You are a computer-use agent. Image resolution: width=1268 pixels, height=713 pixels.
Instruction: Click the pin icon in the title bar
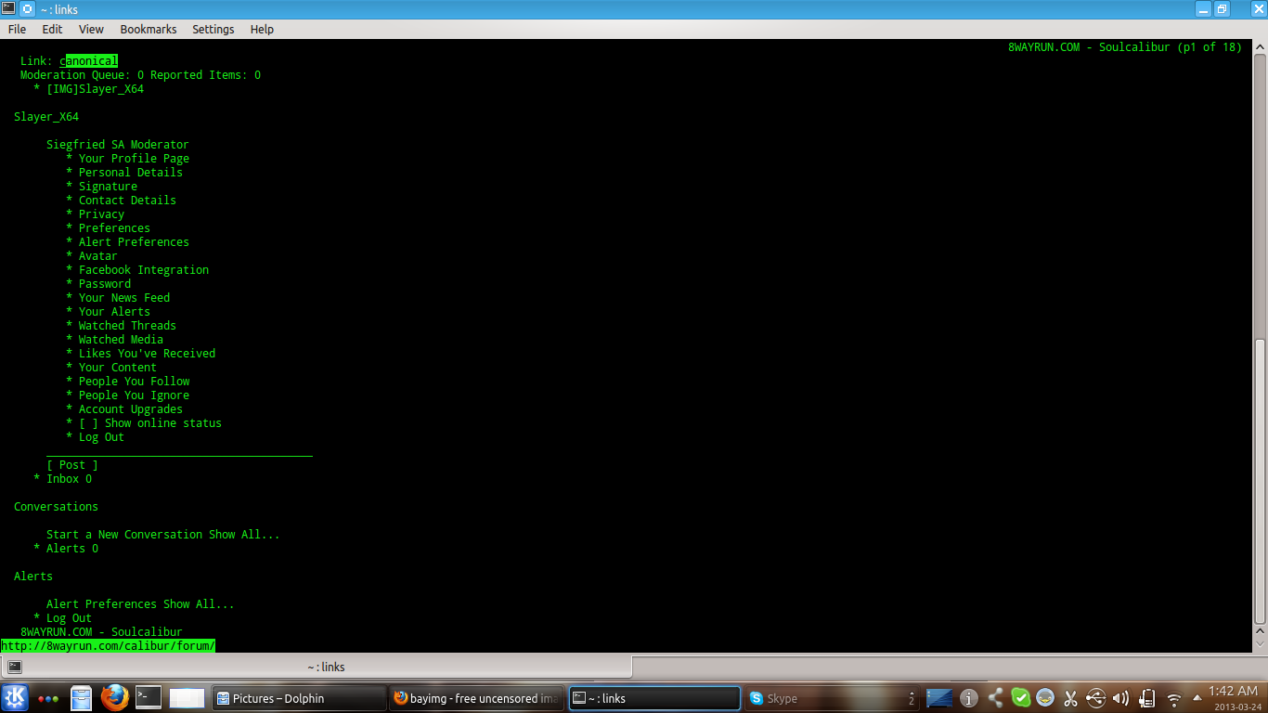pos(27,9)
